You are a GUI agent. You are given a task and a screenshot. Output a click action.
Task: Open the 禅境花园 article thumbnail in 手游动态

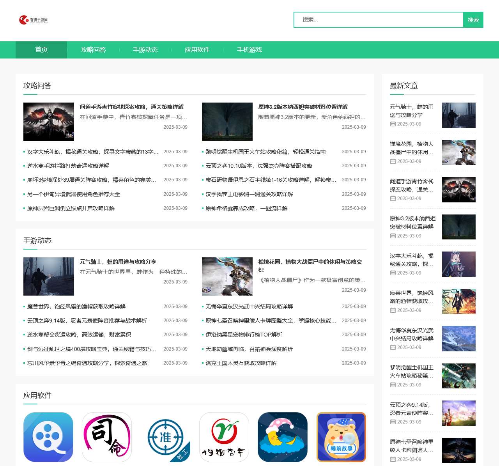click(227, 276)
